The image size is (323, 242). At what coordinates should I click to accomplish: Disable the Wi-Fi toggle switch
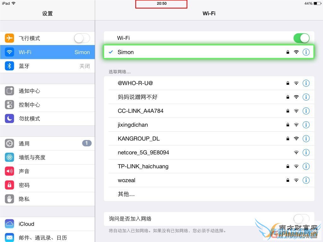(x=301, y=38)
